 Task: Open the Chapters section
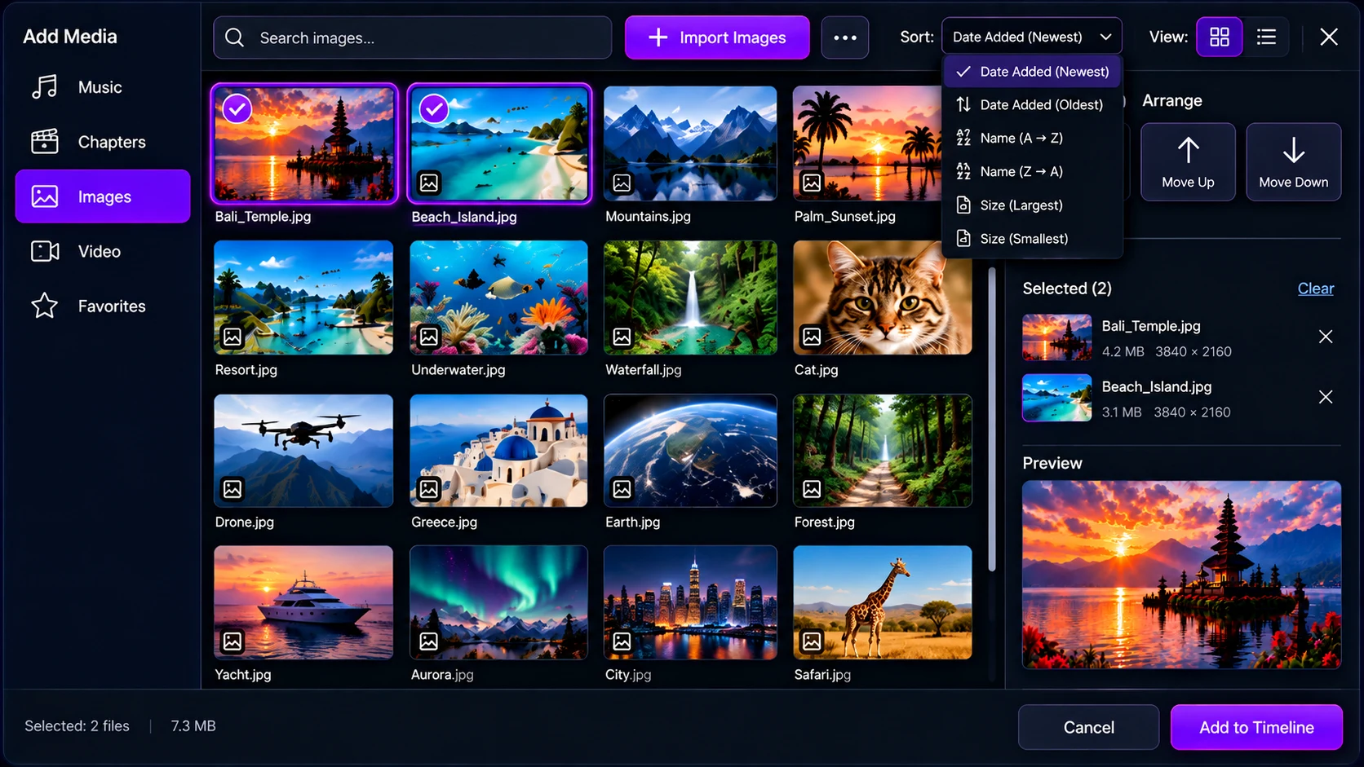tap(102, 142)
